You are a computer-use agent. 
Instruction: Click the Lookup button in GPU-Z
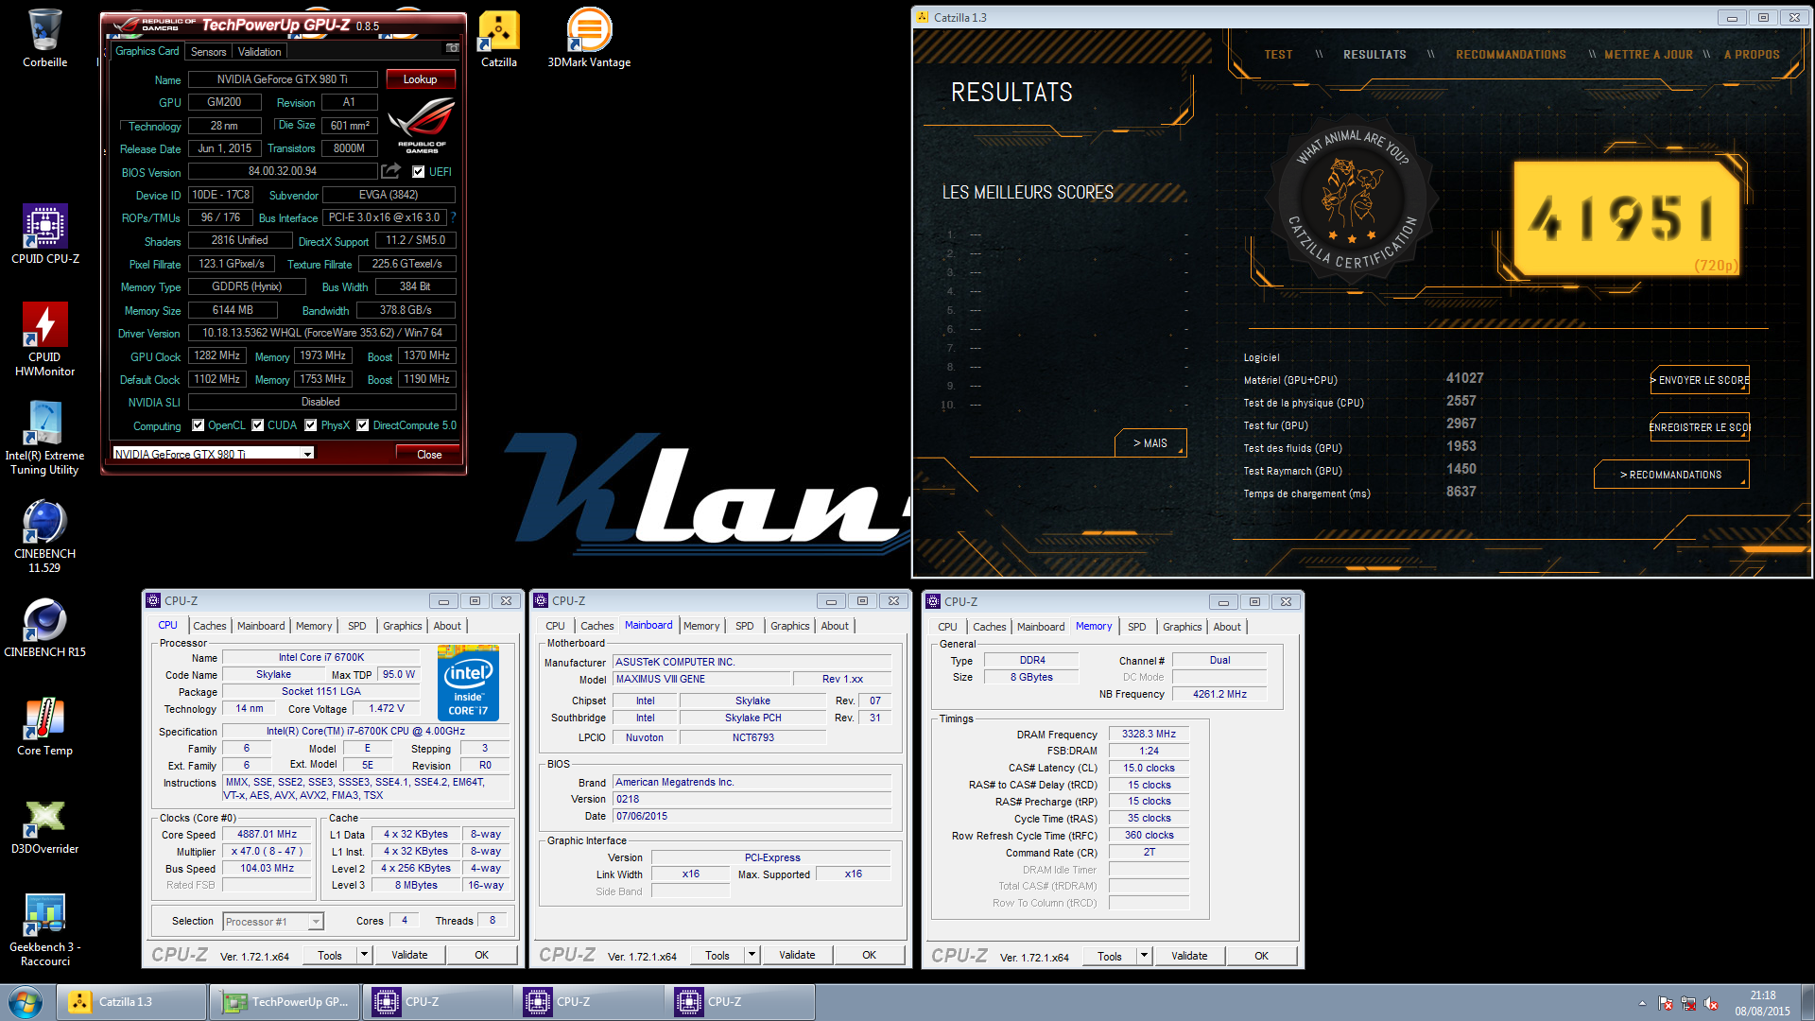[x=420, y=79]
